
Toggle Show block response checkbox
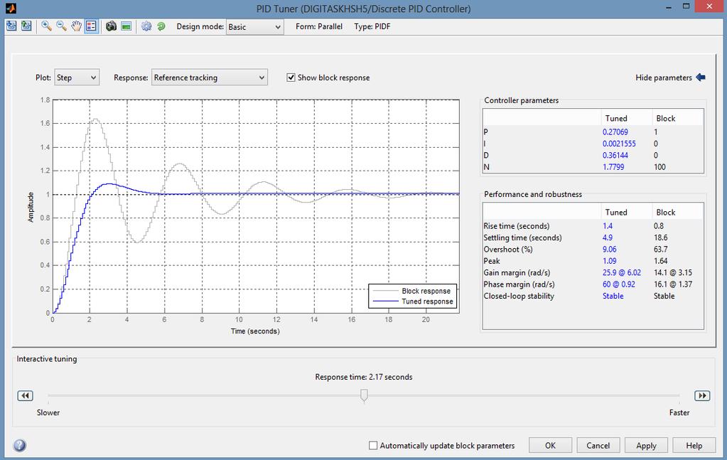(x=291, y=77)
